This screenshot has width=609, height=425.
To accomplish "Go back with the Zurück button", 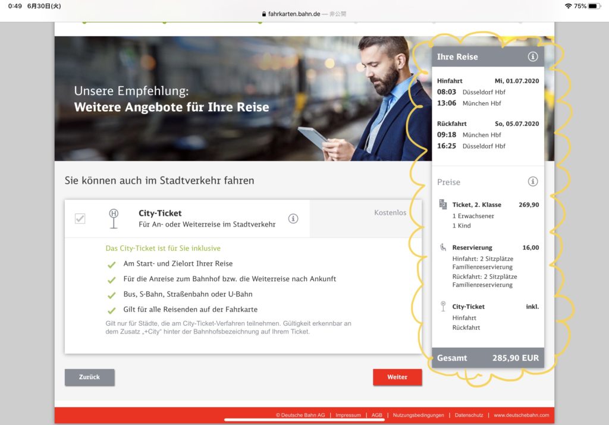I will click(89, 377).
